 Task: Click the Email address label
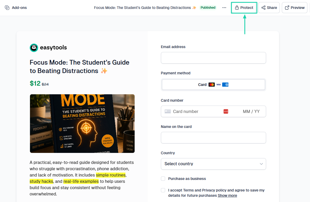pyautogui.click(x=173, y=47)
